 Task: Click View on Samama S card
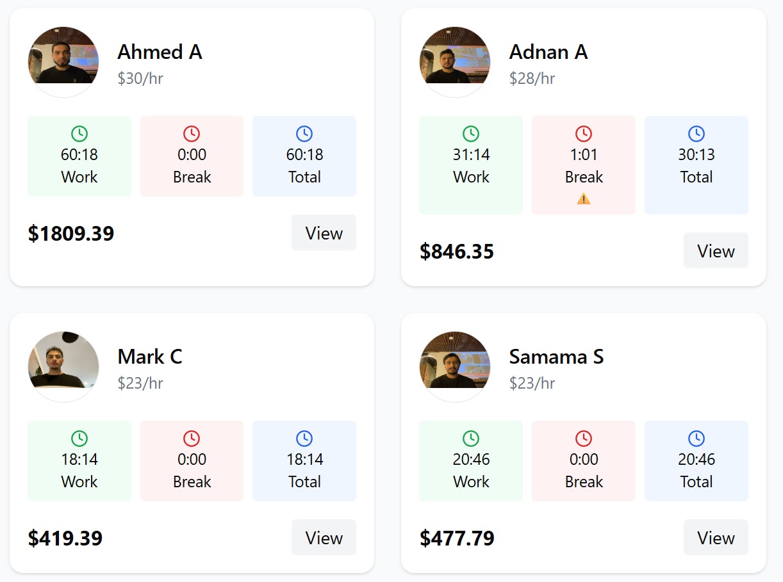tap(716, 538)
